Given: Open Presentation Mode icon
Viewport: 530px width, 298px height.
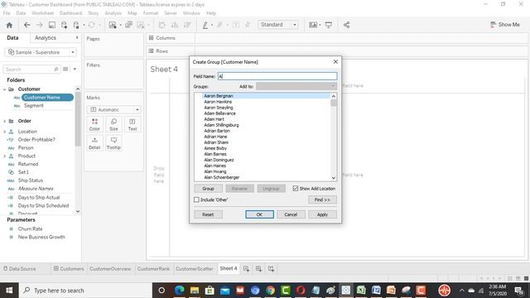Looking at the screenshot, I should coord(329,25).
